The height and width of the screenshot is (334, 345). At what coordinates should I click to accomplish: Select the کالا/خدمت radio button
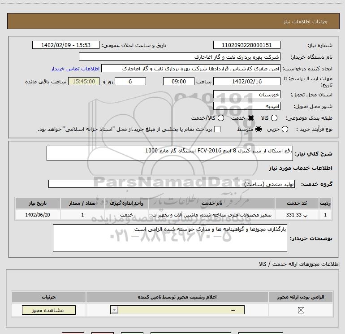point(221,118)
